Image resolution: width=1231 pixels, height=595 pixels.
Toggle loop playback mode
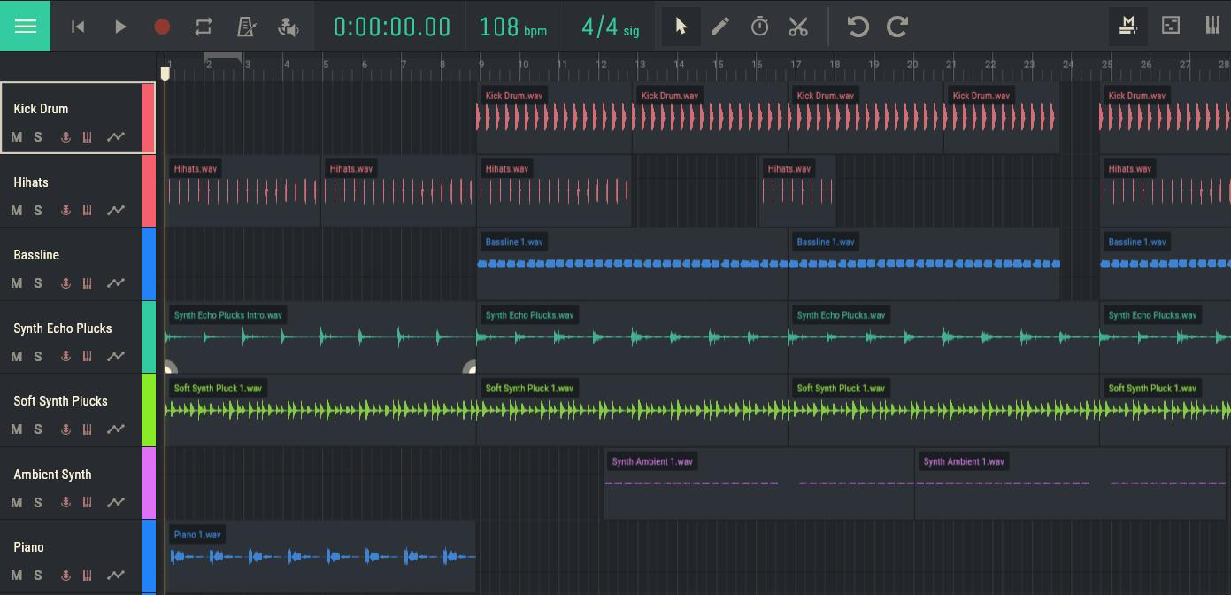pos(204,27)
